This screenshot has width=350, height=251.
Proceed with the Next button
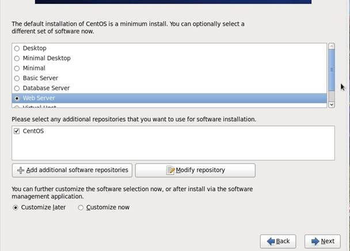(x=322, y=241)
